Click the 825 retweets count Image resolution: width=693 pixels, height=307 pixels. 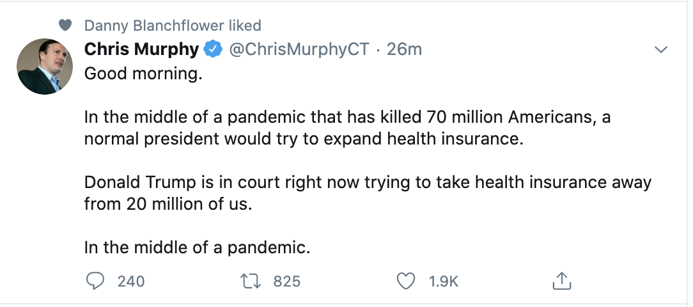(x=286, y=281)
